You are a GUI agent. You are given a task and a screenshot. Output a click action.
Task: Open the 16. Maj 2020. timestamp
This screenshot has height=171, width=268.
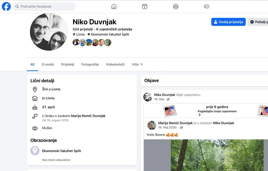168,127
